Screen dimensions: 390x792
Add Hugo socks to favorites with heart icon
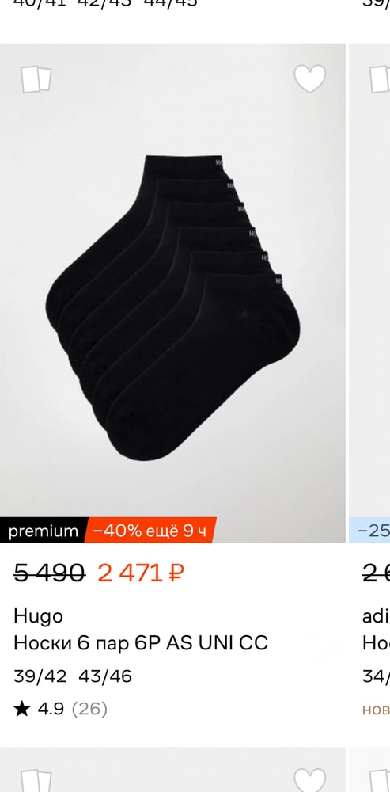(310, 78)
